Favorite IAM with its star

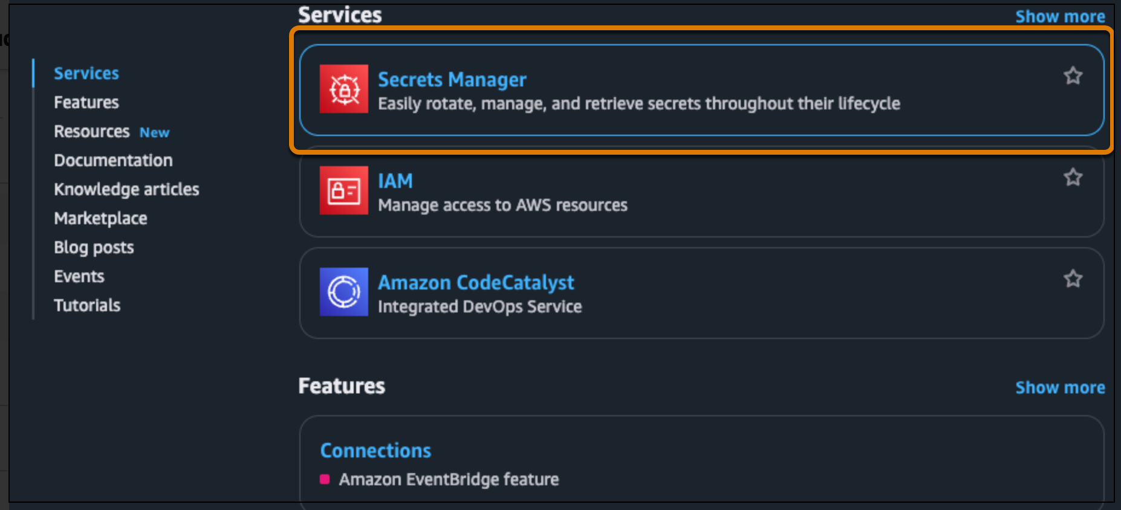tap(1073, 177)
